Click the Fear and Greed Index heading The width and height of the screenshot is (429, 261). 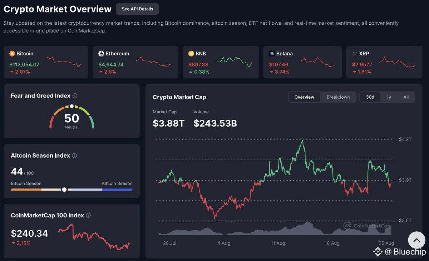[40, 96]
